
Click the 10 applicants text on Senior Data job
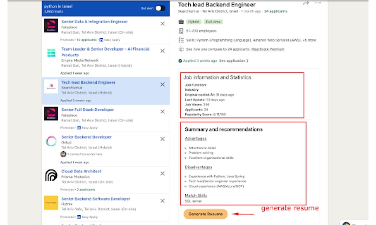tap(86, 40)
